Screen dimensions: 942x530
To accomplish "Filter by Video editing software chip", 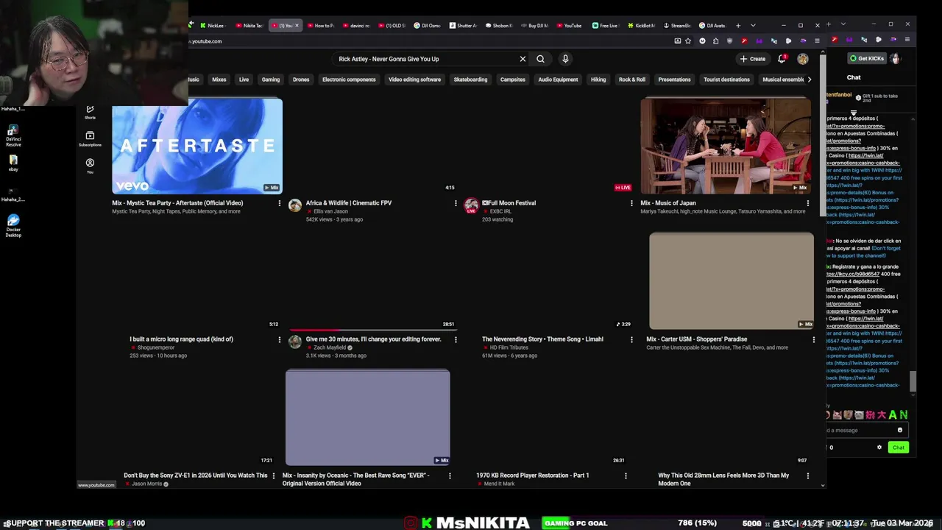I will pos(414,79).
